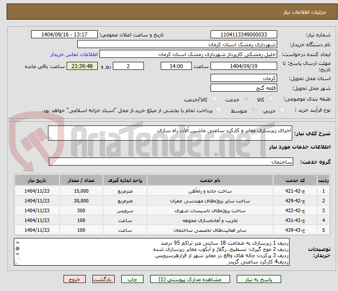Image resolution: width=338 pixels, height=291 pixels.
Task: Click ساخت پروژه‌های تاسیسات شهری cell
Action: tap(210, 210)
